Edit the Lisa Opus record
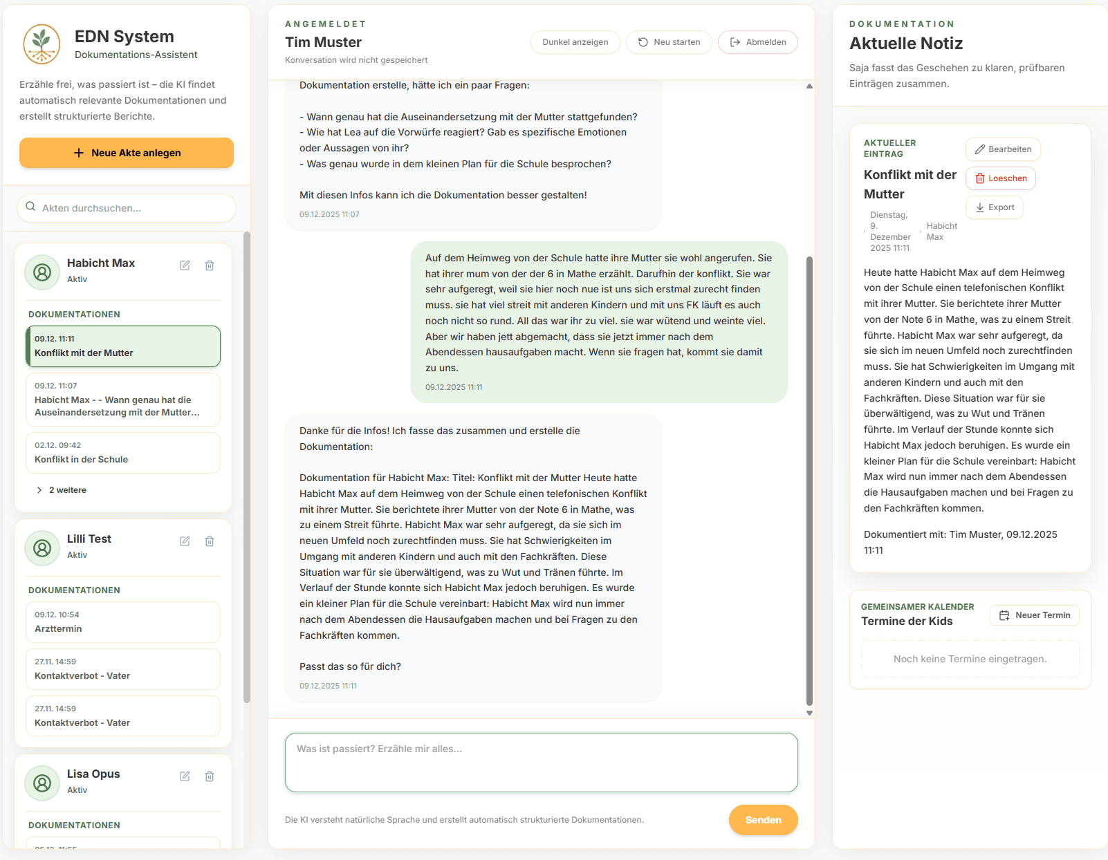Viewport: 1108px width, 860px height. tap(185, 776)
